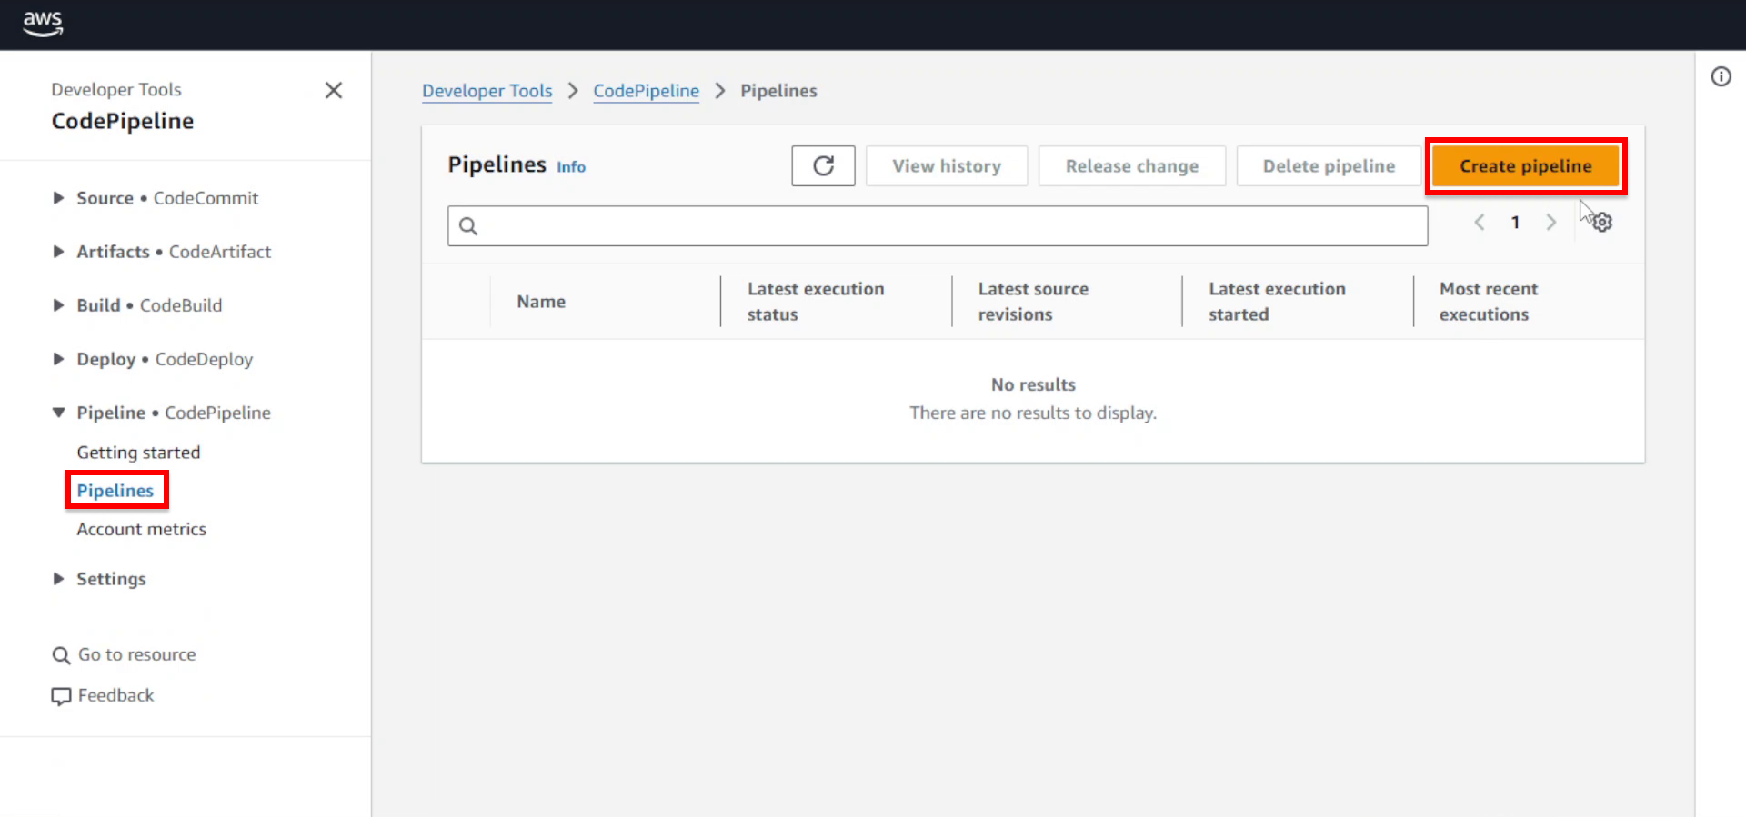Expand the Source CodeCommit section
1746x817 pixels.
click(58, 198)
